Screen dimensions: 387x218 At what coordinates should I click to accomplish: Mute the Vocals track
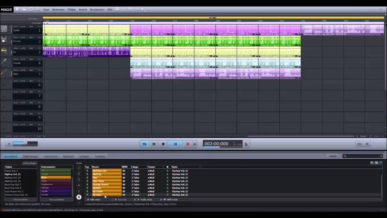[23, 59]
